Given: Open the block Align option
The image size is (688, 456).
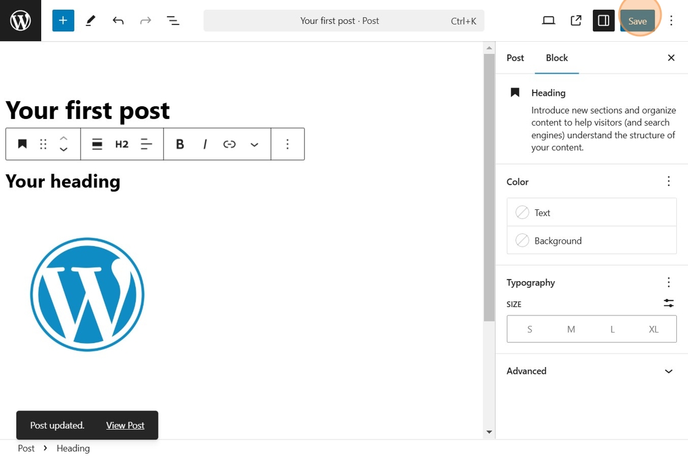Looking at the screenshot, I should pos(97,144).
